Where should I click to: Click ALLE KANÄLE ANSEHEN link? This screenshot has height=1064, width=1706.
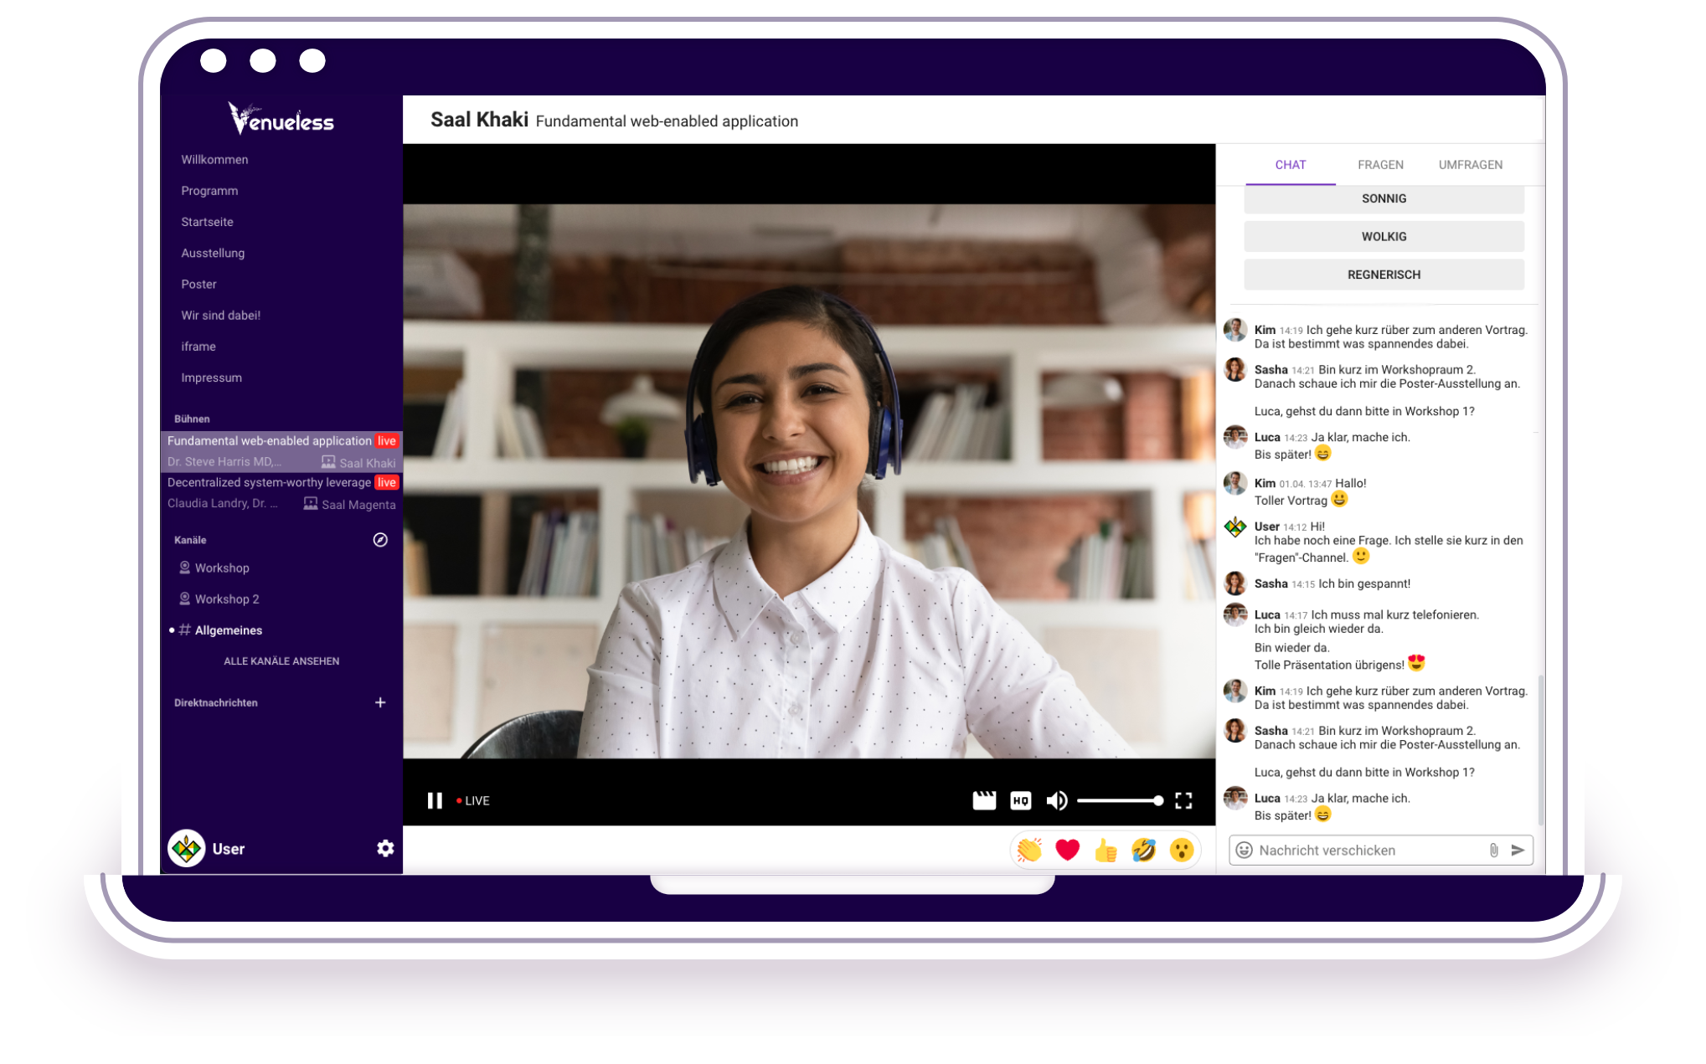[281, 661]
